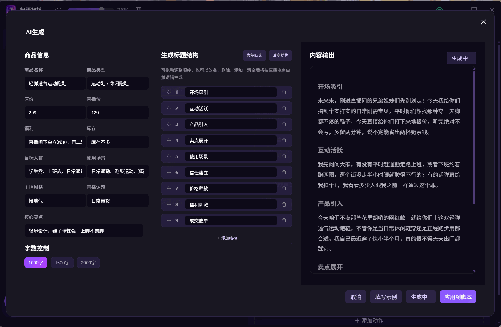Edit structure name 产品引入 text field

(x=231, y=124)
